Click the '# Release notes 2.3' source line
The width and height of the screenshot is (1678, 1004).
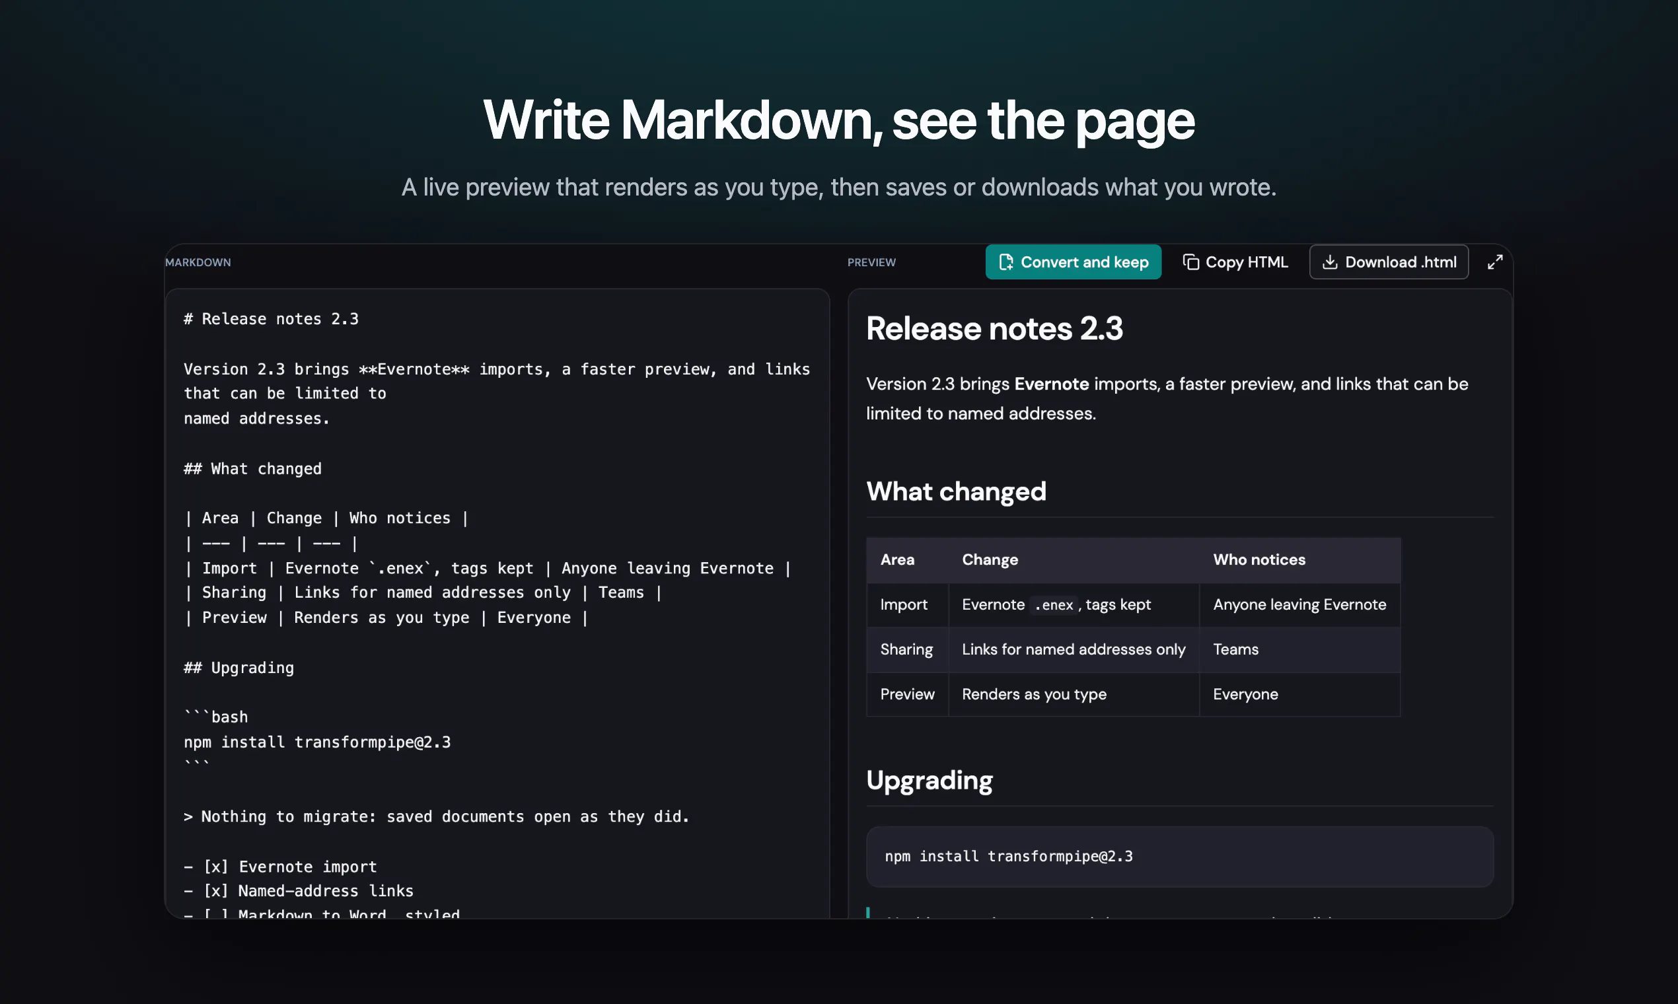click(x=272, y=318)
